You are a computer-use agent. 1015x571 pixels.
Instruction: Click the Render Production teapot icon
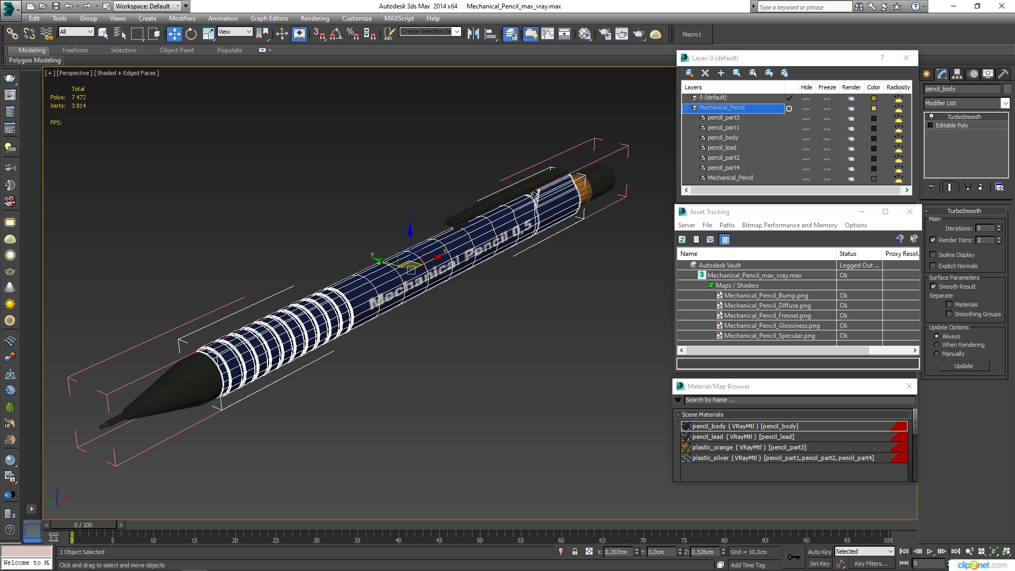[639, 34]
